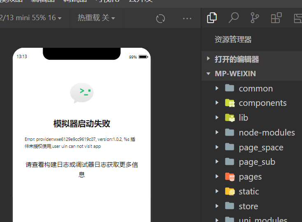This screenshot has width=302, height=222.
Task: Select the page_sub folder name
Action: pyautogui.click(x=257, y=162)
